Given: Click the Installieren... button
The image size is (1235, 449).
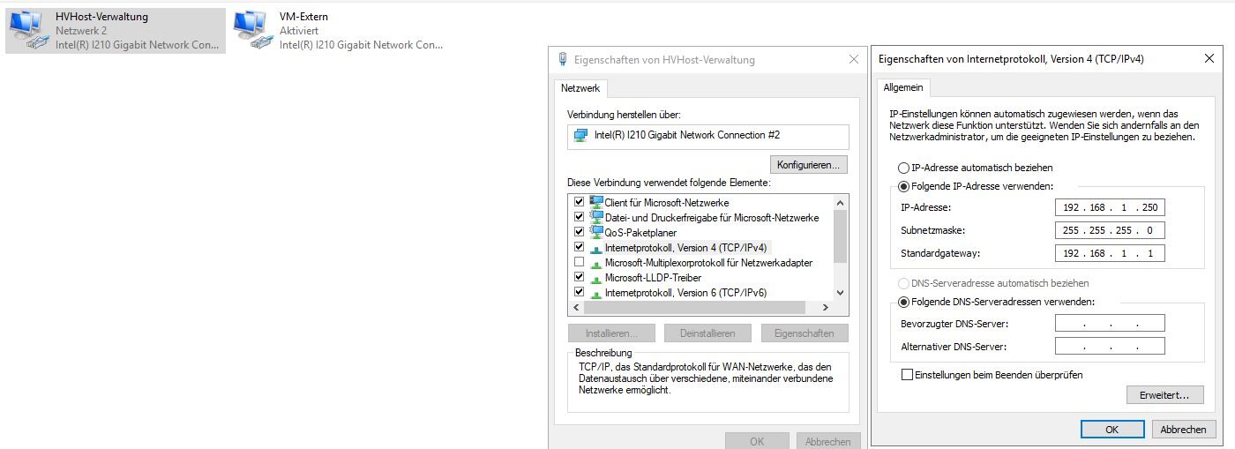Looking at the screenshot, I should coord(611,333).
